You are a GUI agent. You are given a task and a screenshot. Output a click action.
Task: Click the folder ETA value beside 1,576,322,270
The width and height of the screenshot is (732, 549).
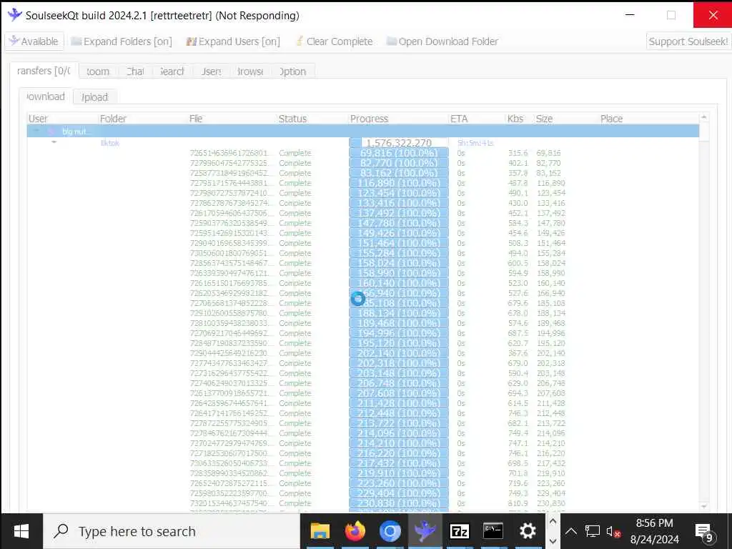tap(475, 143)
